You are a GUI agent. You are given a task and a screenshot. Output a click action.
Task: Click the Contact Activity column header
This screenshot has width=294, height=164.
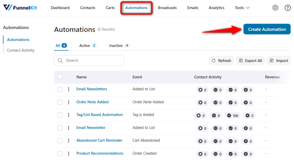[x=208, y=77]
